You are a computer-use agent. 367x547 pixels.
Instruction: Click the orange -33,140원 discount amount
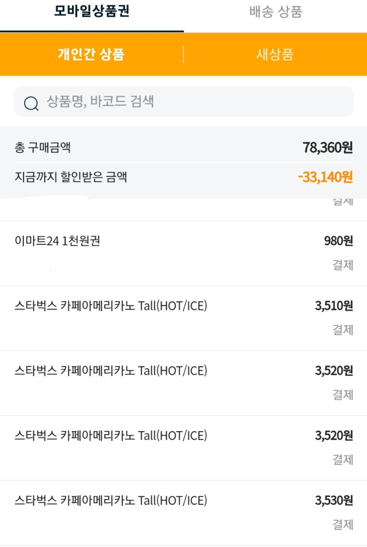[325, 178]
